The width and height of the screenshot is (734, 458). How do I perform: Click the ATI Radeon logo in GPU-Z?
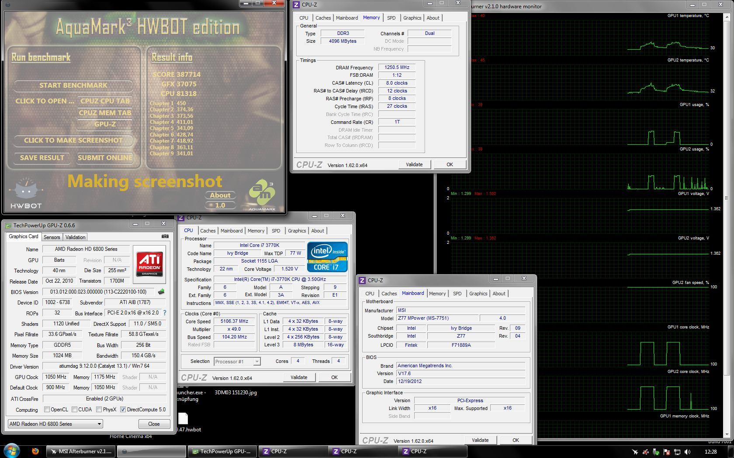150,264
